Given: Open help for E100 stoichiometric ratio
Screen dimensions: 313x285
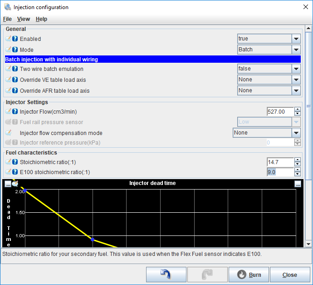Looking at the screenshot, I should (15, 172).
